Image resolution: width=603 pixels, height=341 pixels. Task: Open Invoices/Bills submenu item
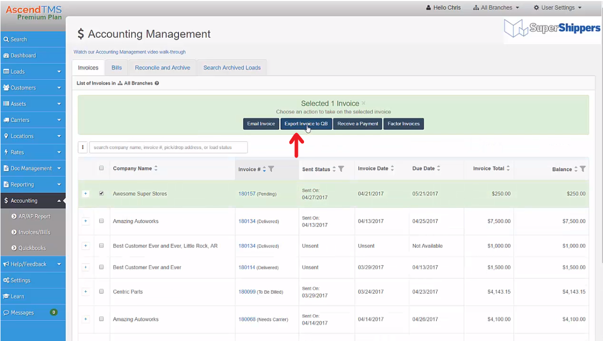(x=33, y=232)
